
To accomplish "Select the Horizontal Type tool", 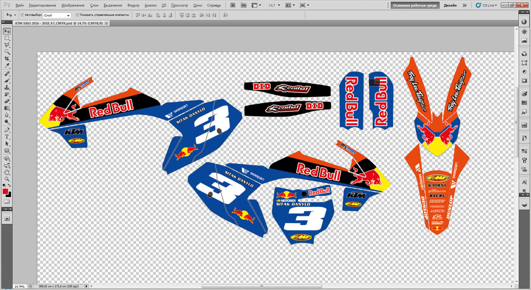I will tap(7, 137).
